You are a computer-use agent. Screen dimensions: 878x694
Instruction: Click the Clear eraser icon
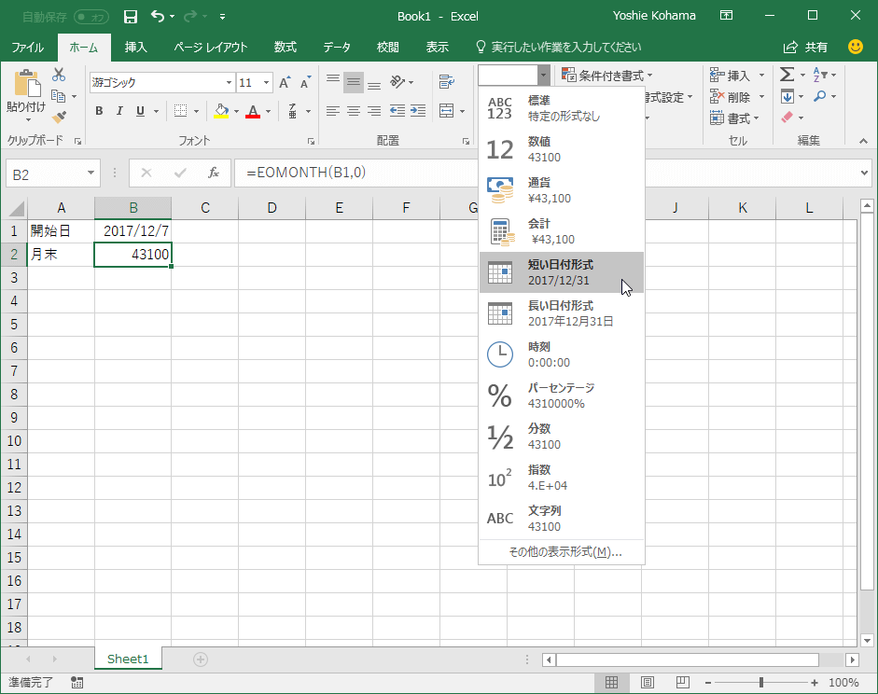[787, 118]
